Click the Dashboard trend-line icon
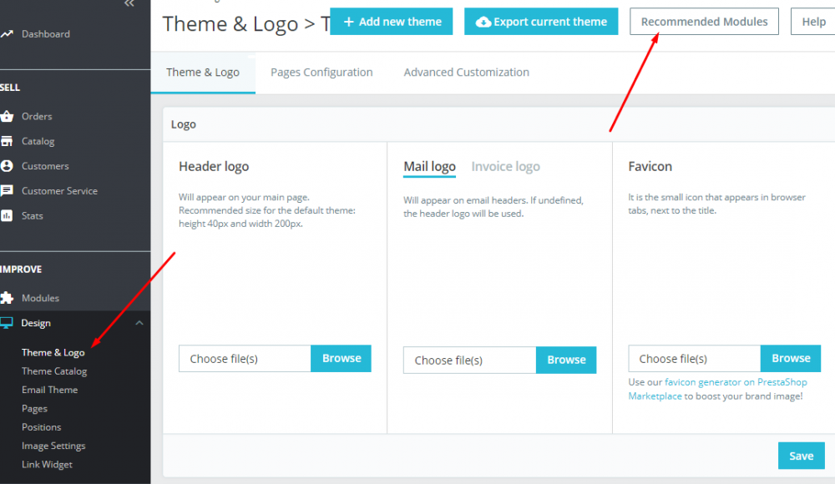Image resolution: width=835 pixels, height=484 pixels. (x=7, y=33)
